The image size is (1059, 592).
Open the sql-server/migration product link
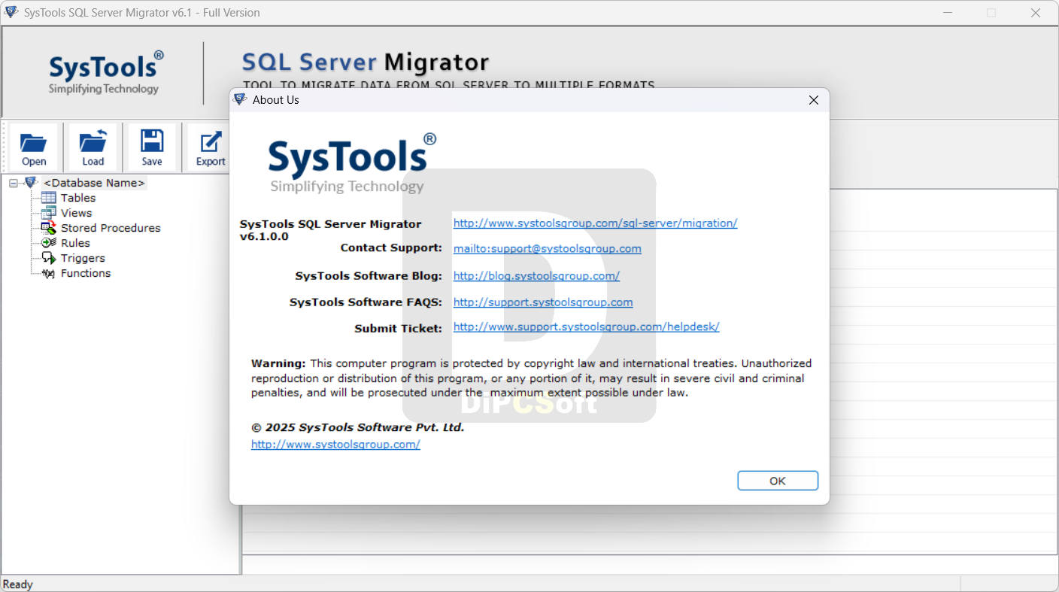click(x=595, y=223)
